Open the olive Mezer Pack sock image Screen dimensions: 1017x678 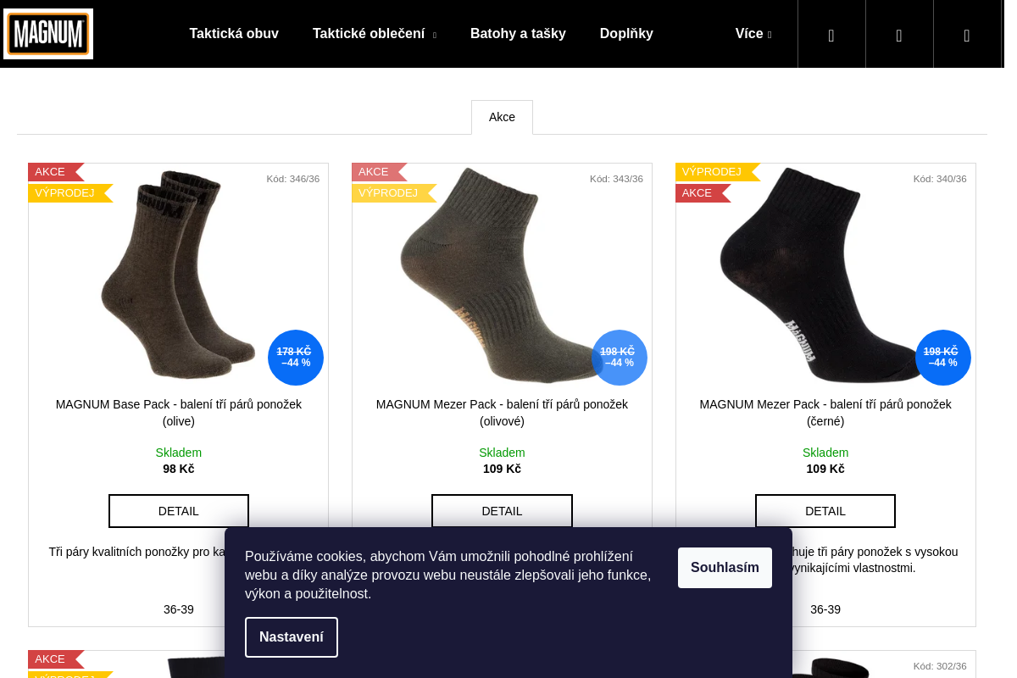502,275
